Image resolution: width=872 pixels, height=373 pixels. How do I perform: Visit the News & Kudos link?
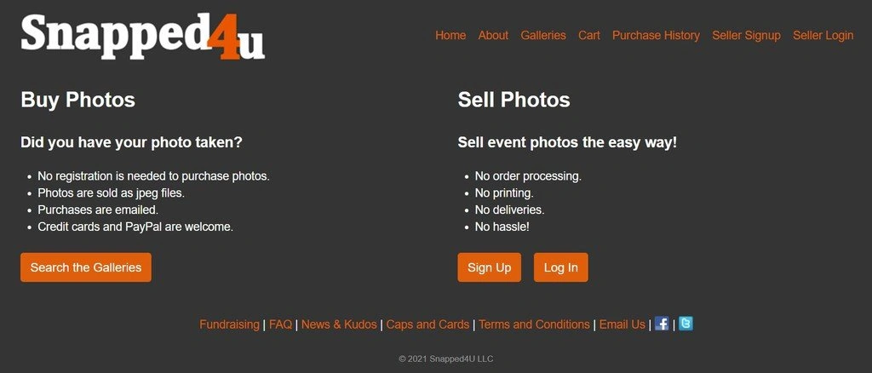tap(339, 324)
